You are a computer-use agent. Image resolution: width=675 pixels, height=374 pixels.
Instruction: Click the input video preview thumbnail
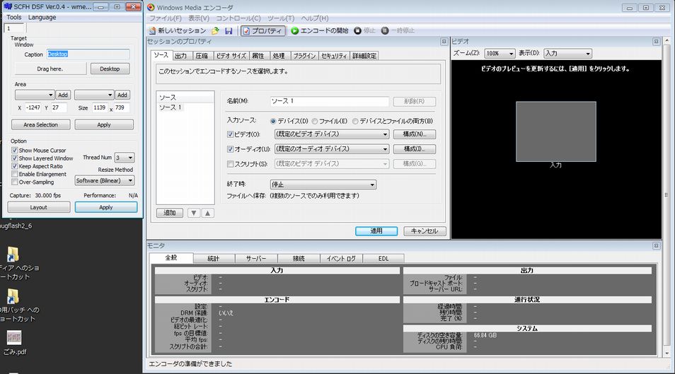[555, 132]
